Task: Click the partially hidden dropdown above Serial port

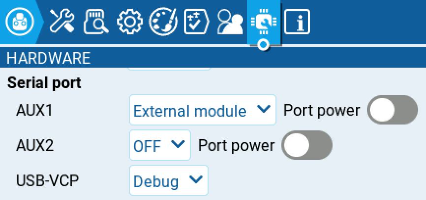Action: coord(169,68)
